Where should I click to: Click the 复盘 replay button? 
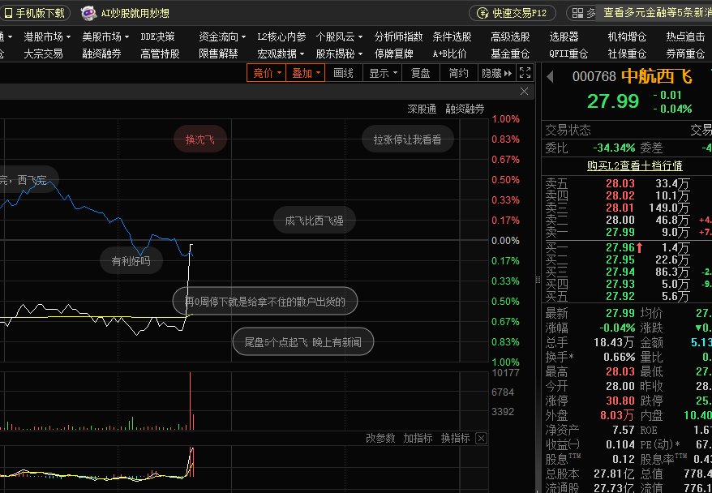tap(421, 73)
